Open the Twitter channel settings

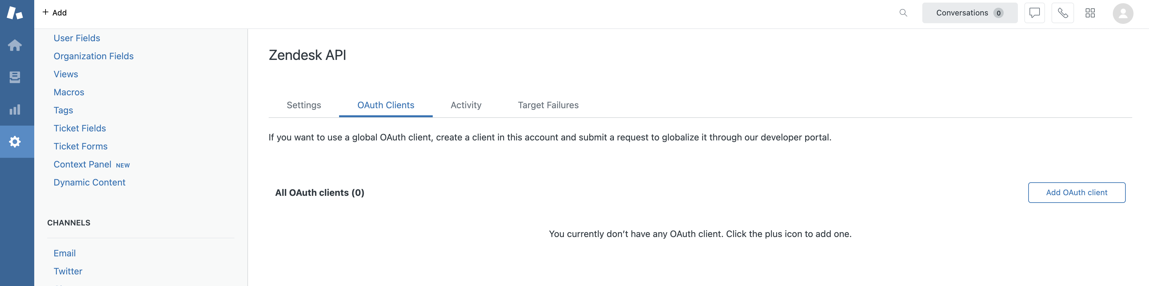click(x=68, y=271)
